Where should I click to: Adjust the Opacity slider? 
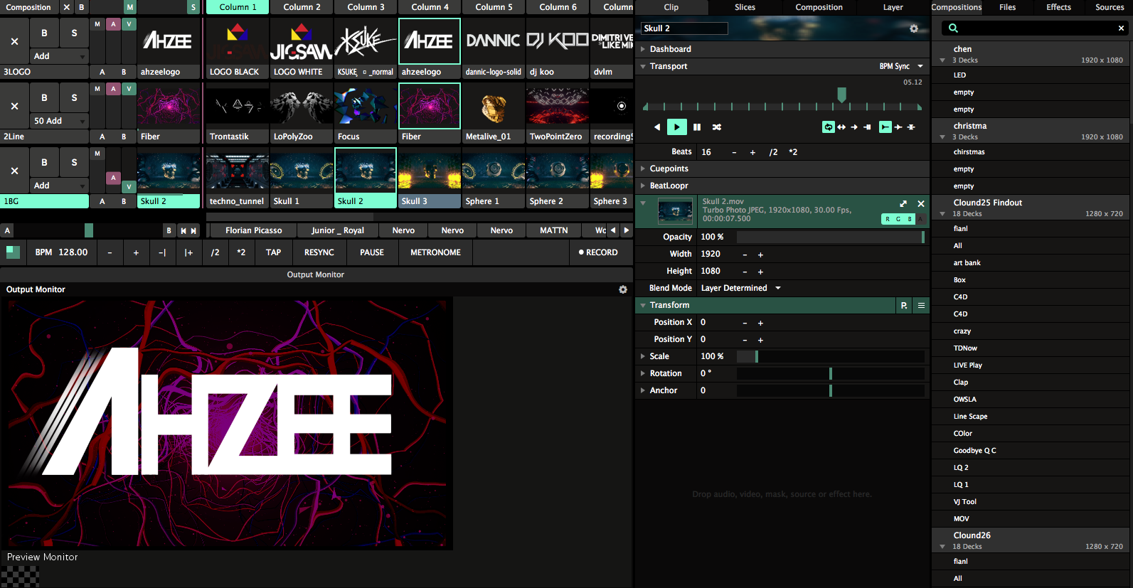(x=830, y=237)
